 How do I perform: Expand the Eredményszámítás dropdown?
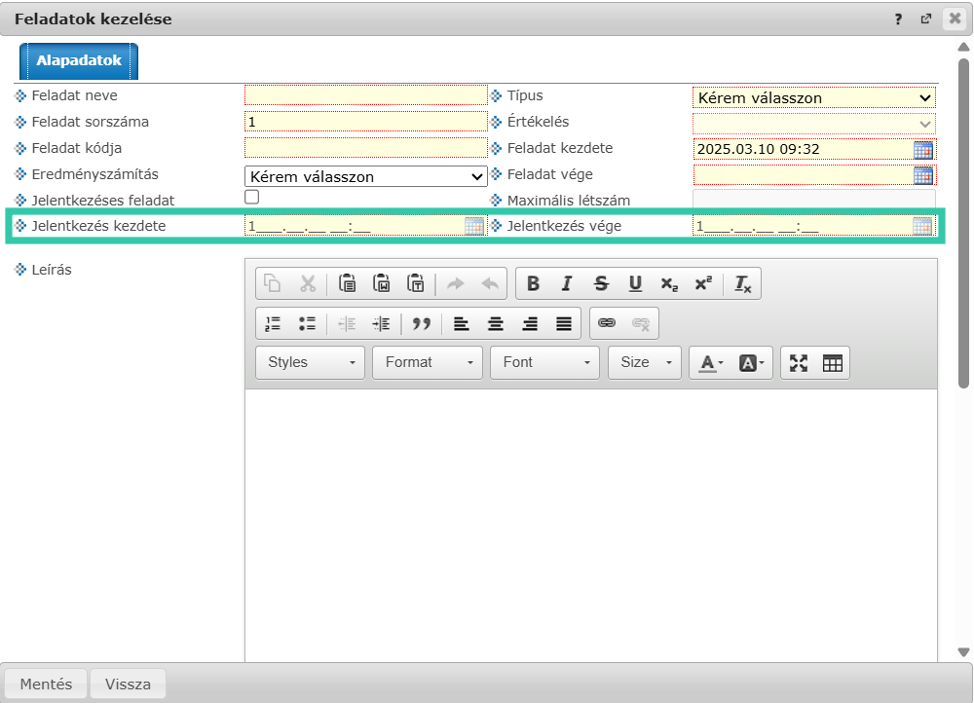coord(365,176)
